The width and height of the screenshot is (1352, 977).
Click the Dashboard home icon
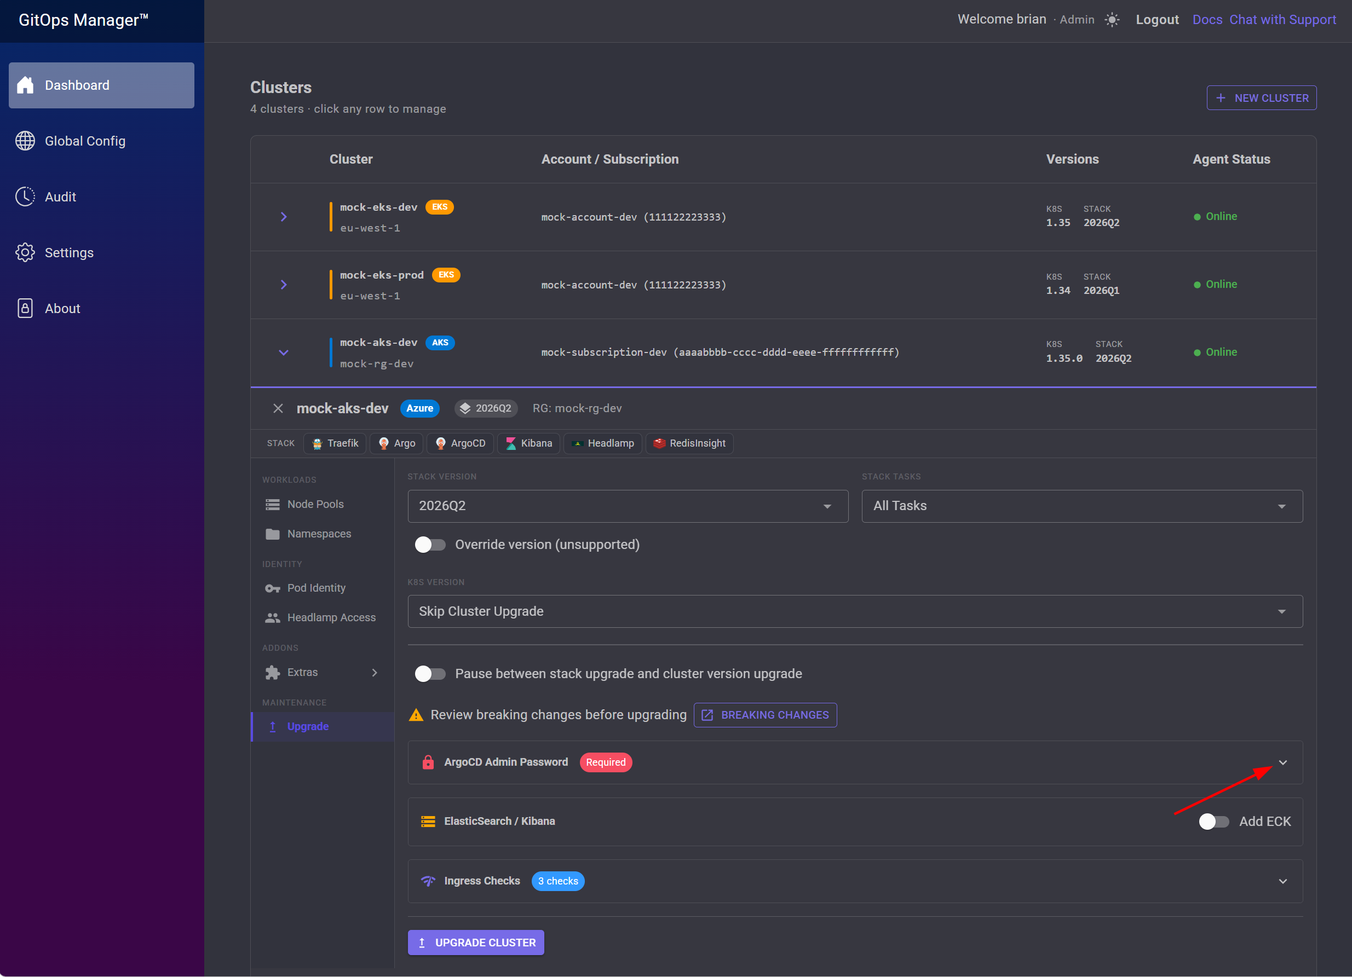click(25, 85)
